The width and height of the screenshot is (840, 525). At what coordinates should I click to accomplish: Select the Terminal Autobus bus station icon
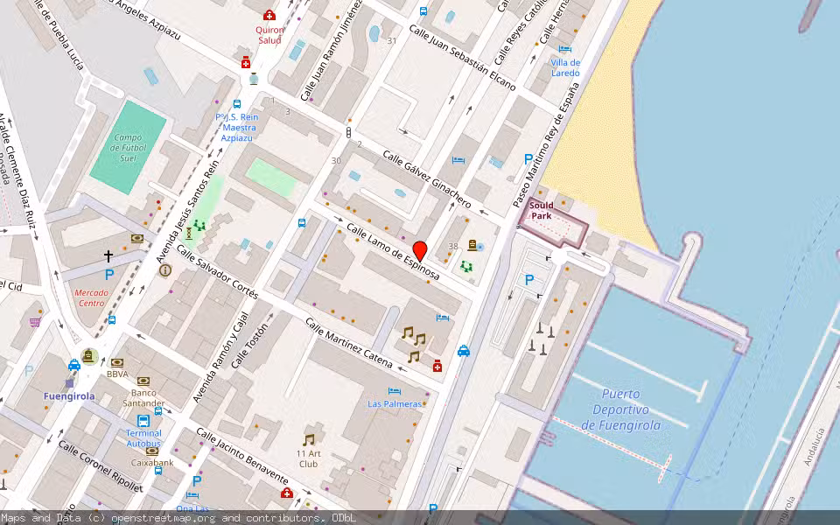[x=143, y=421]
